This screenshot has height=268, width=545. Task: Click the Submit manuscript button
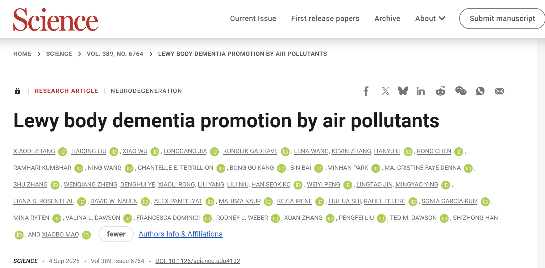click(502, 19)
